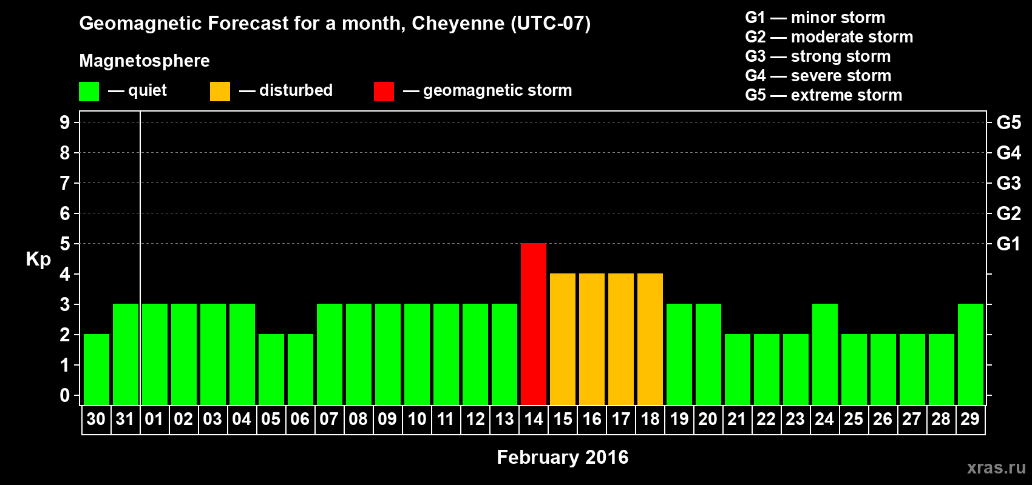Select the orange bar for day 15
Screen dimensions: 1032x485
[563, 339]
